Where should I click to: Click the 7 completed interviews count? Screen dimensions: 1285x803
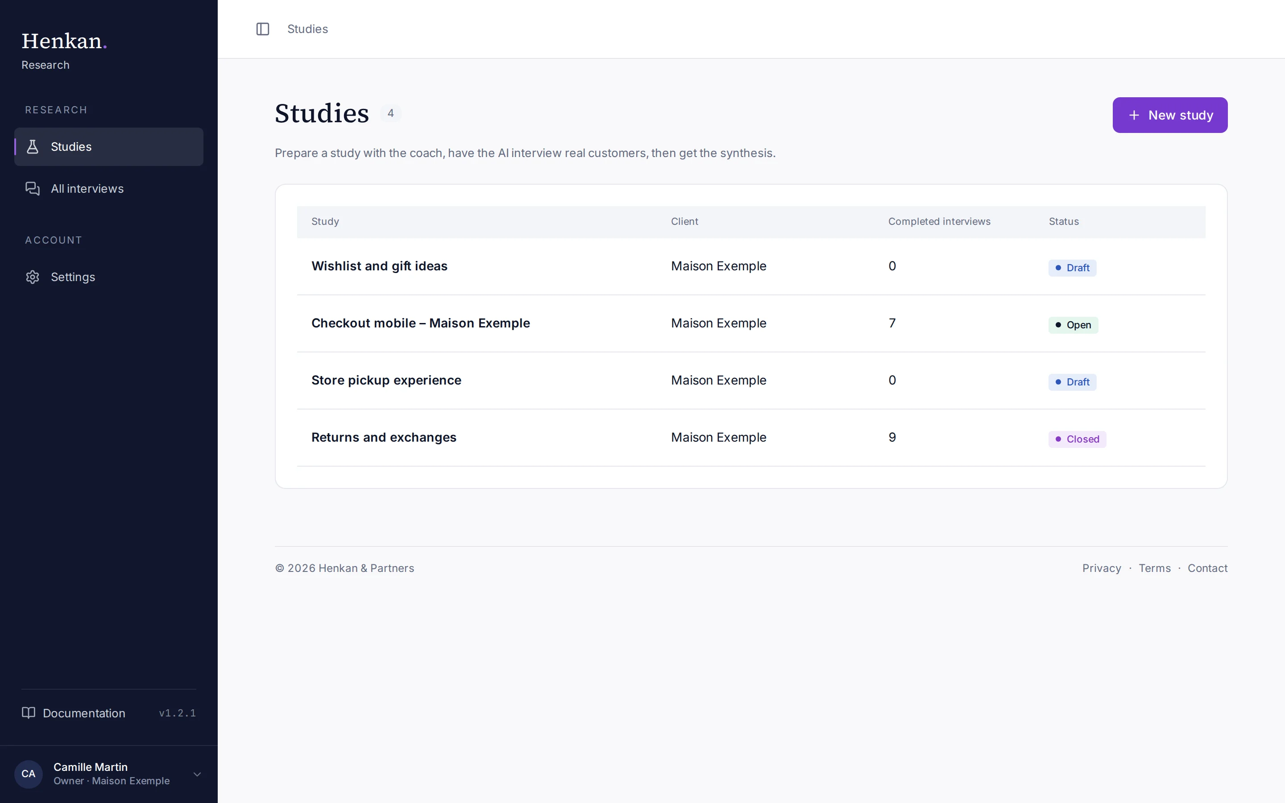[892, 323]
